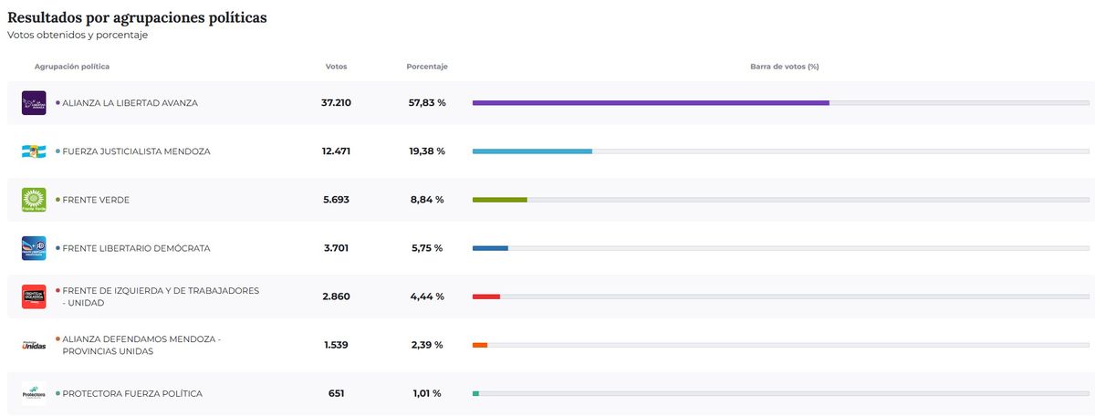The image size is (1095, 416).
Task: Click the Barra de votos (%) header
Action: 784,67
